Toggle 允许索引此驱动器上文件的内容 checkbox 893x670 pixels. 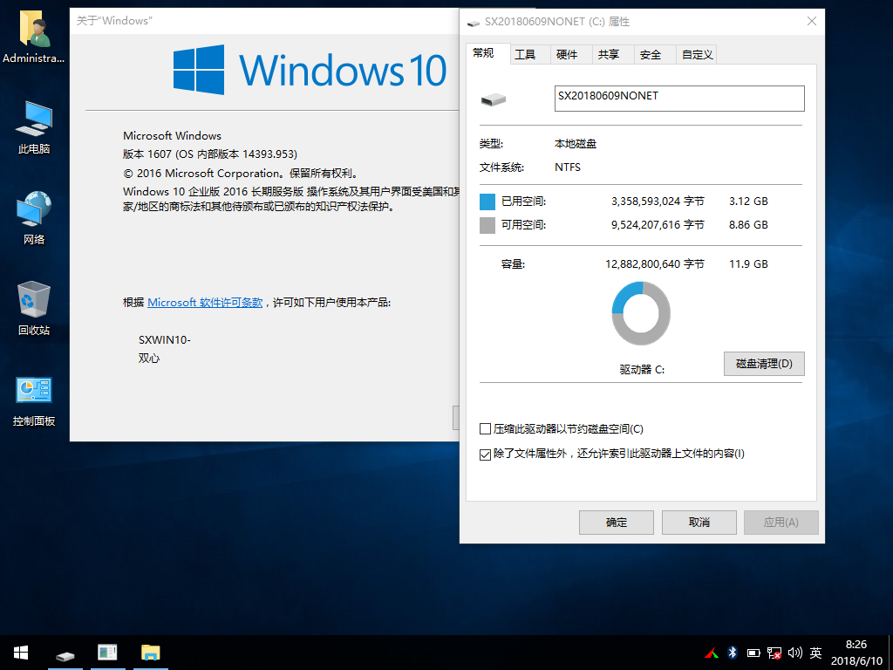click(485, 454)
